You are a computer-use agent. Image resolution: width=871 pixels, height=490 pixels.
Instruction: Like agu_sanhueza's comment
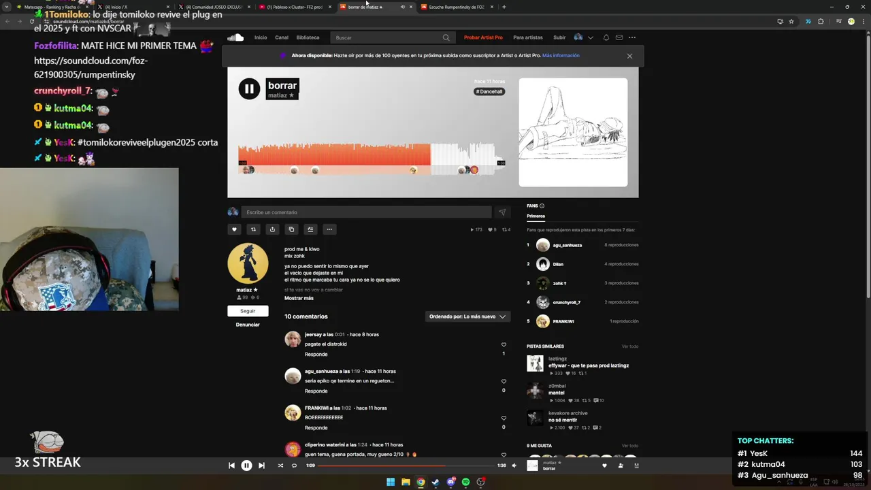tap(504, 381)
